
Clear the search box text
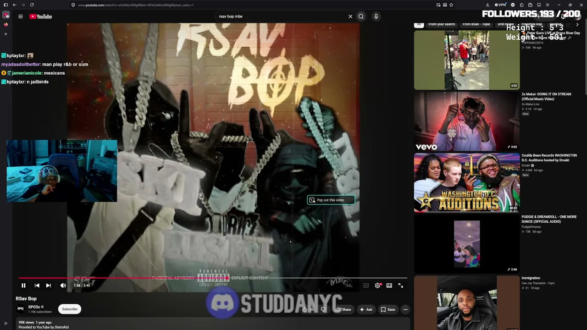coord(350,16)
